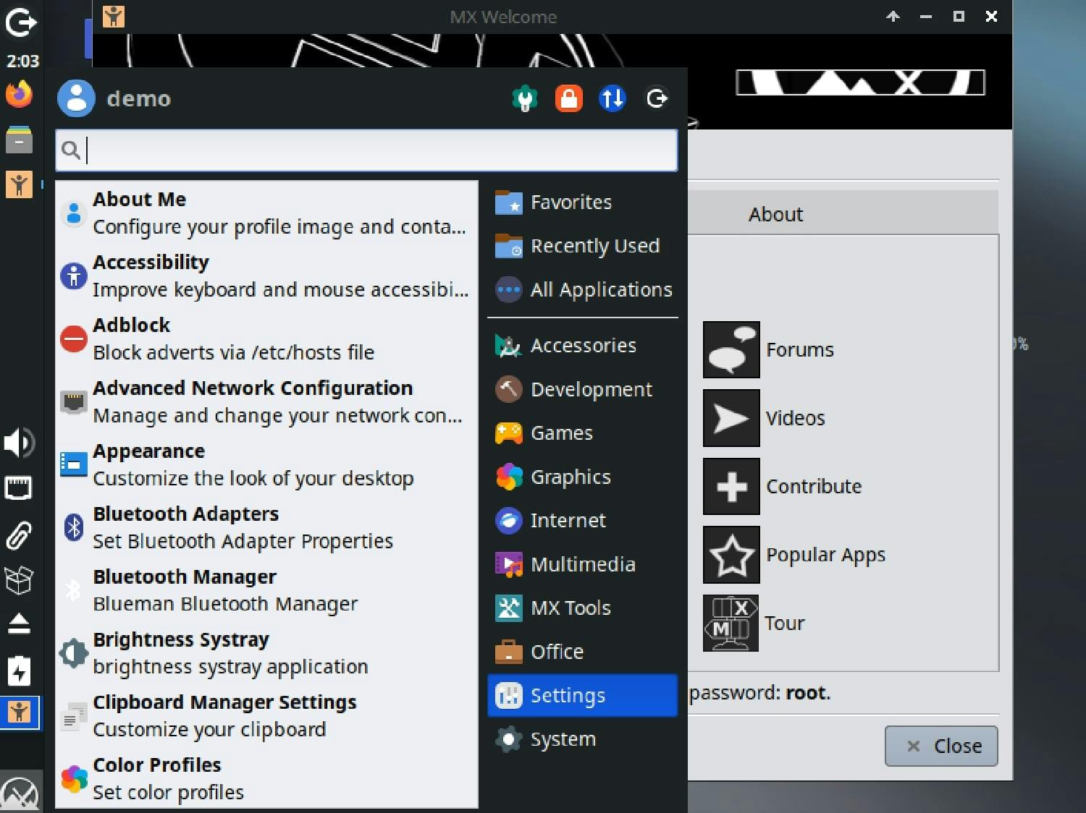Click the log out icon atop the panel
The height and width of the screenshot is (813, 1086).
[x=20, y=22]
